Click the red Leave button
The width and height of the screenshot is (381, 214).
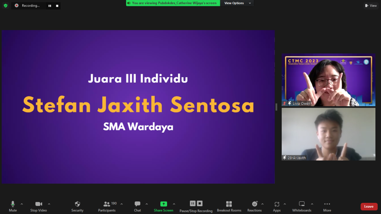click(x=369, y=207)
